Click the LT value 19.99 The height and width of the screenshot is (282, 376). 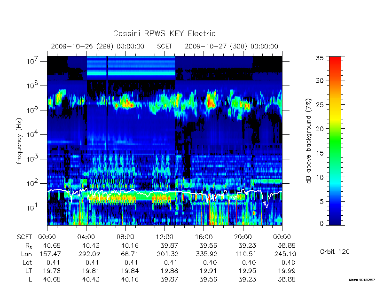[287, 271]
